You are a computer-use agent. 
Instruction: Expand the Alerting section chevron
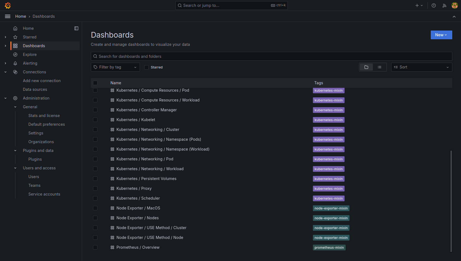pos(5,63)
